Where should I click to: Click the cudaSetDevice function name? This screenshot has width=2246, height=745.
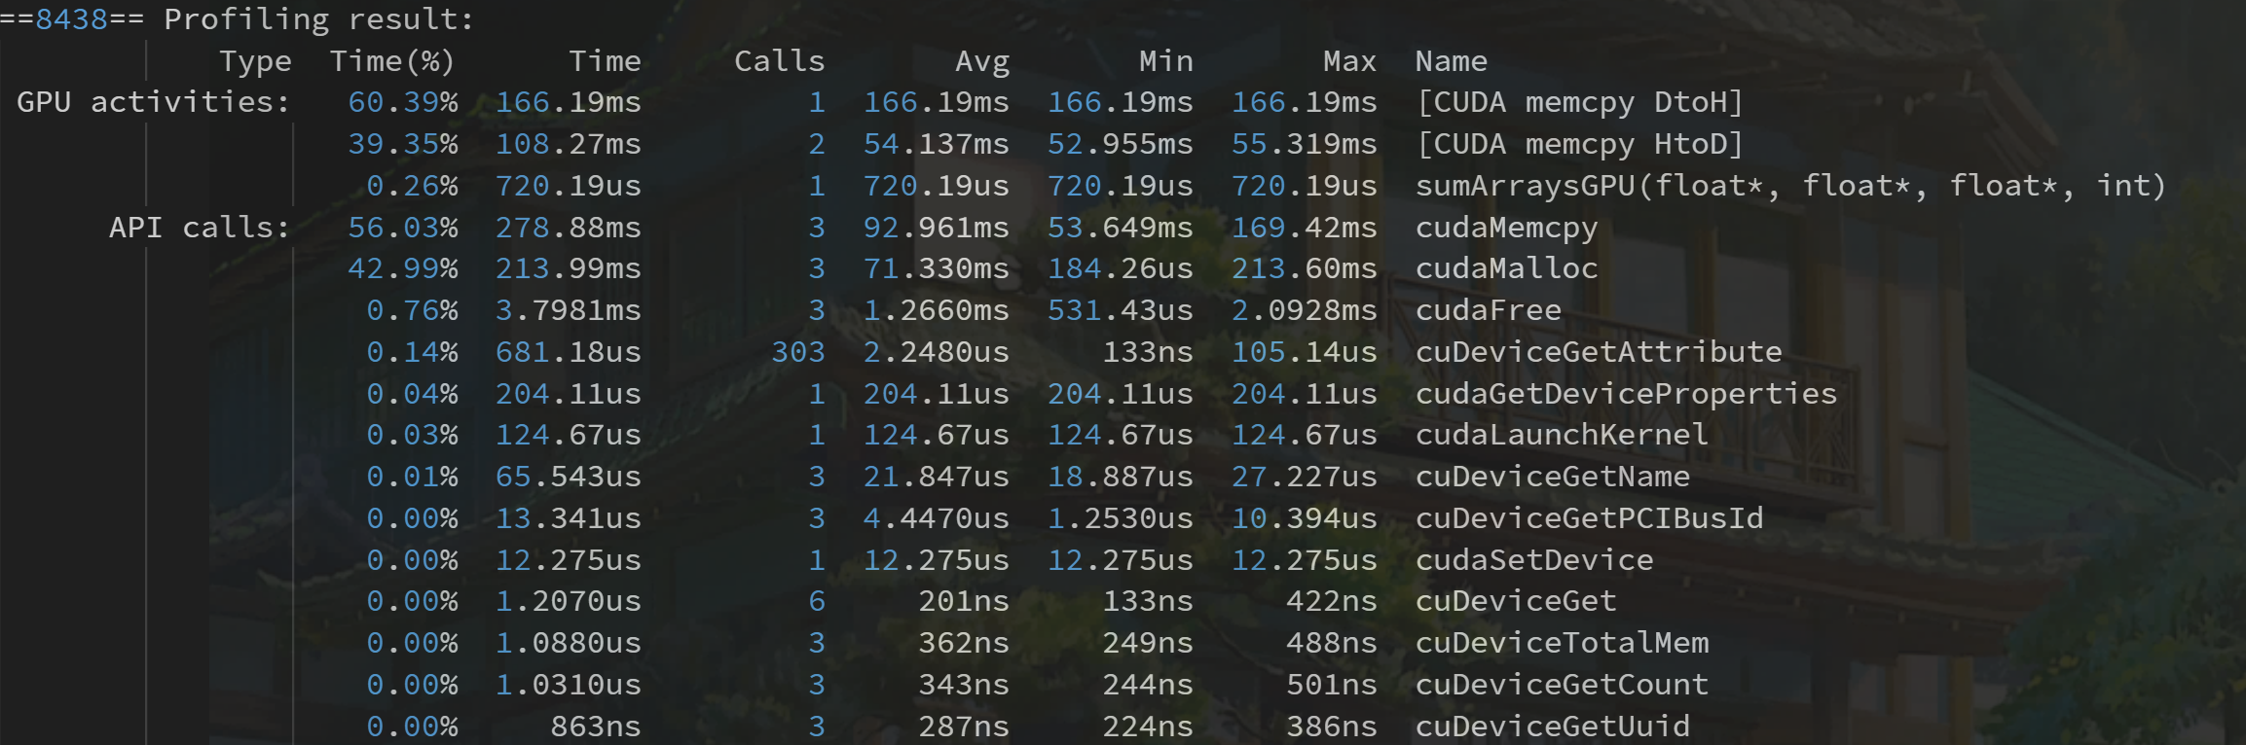click(1533, 560)
